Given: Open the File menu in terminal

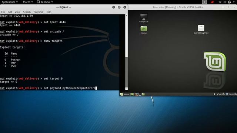Looking at the screenshot, I should (x=3, y=12).
